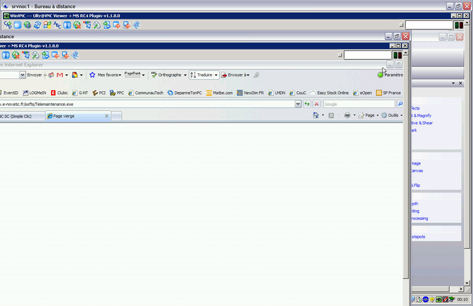This screenshot has height=306, width=473.
Task: Send Start key via Windows flag icon
Action: pyautogui.click(x=47, y=25)
